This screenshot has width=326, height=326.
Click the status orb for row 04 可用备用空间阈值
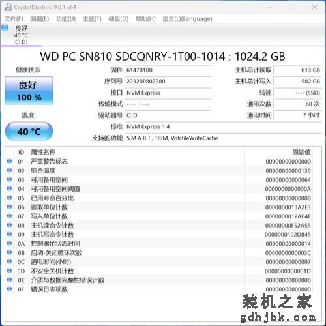click(x=9, y=188)
